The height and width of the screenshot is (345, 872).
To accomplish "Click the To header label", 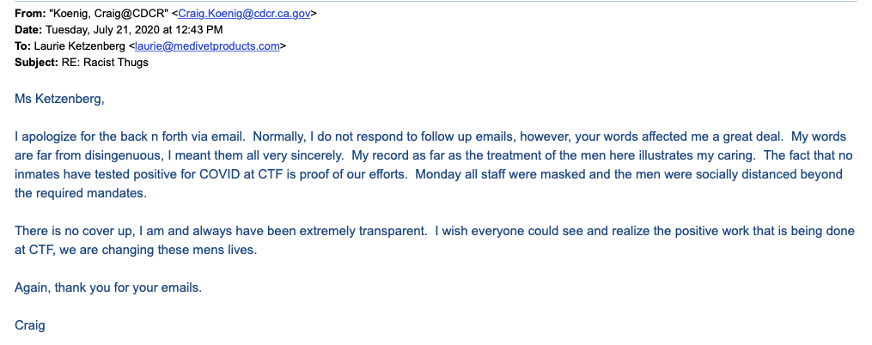I will 23,46.
